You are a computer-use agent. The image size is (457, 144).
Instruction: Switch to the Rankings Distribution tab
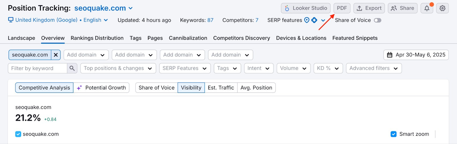97,38
